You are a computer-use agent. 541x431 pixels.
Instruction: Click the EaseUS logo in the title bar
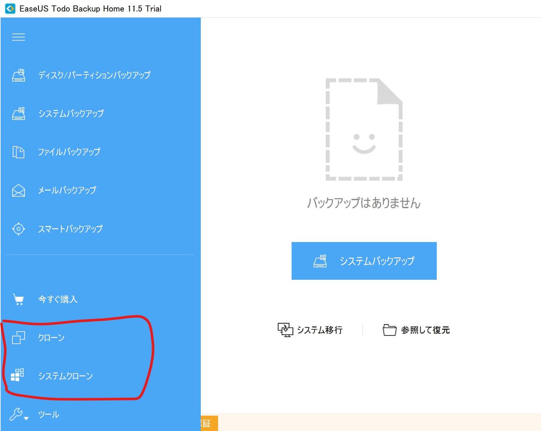pyautogui.click(x=10, y=8)
